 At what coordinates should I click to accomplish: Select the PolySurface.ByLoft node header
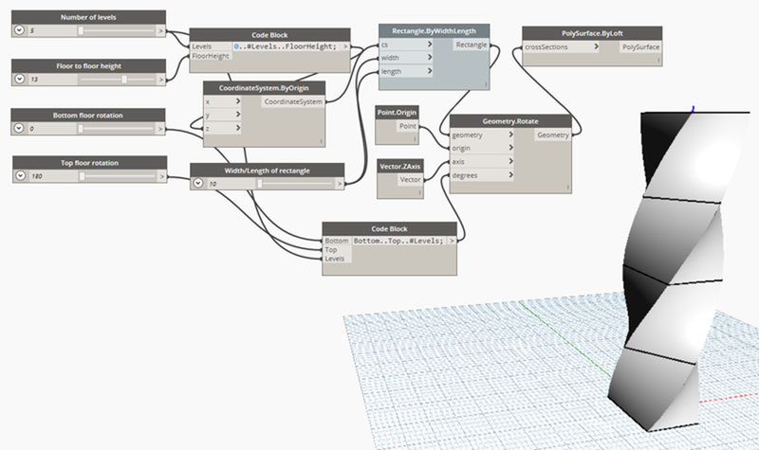coord(592,33)
